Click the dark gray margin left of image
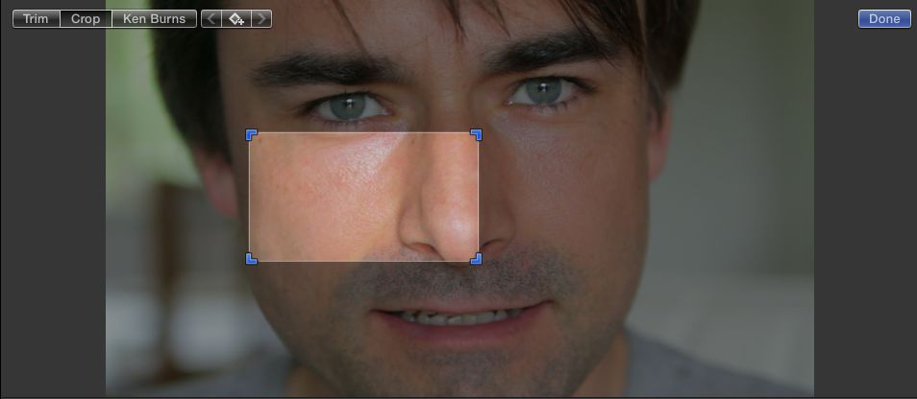917x399 pixels. click(x=52, y=211)
